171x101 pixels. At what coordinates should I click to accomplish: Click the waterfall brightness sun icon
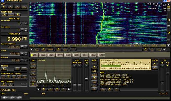169,20
